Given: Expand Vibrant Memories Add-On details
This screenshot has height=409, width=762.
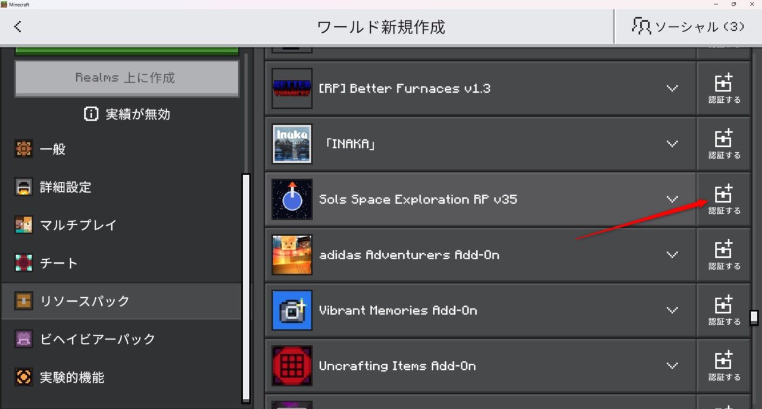Looking at the screenshot, I should (x=672, y=310).
